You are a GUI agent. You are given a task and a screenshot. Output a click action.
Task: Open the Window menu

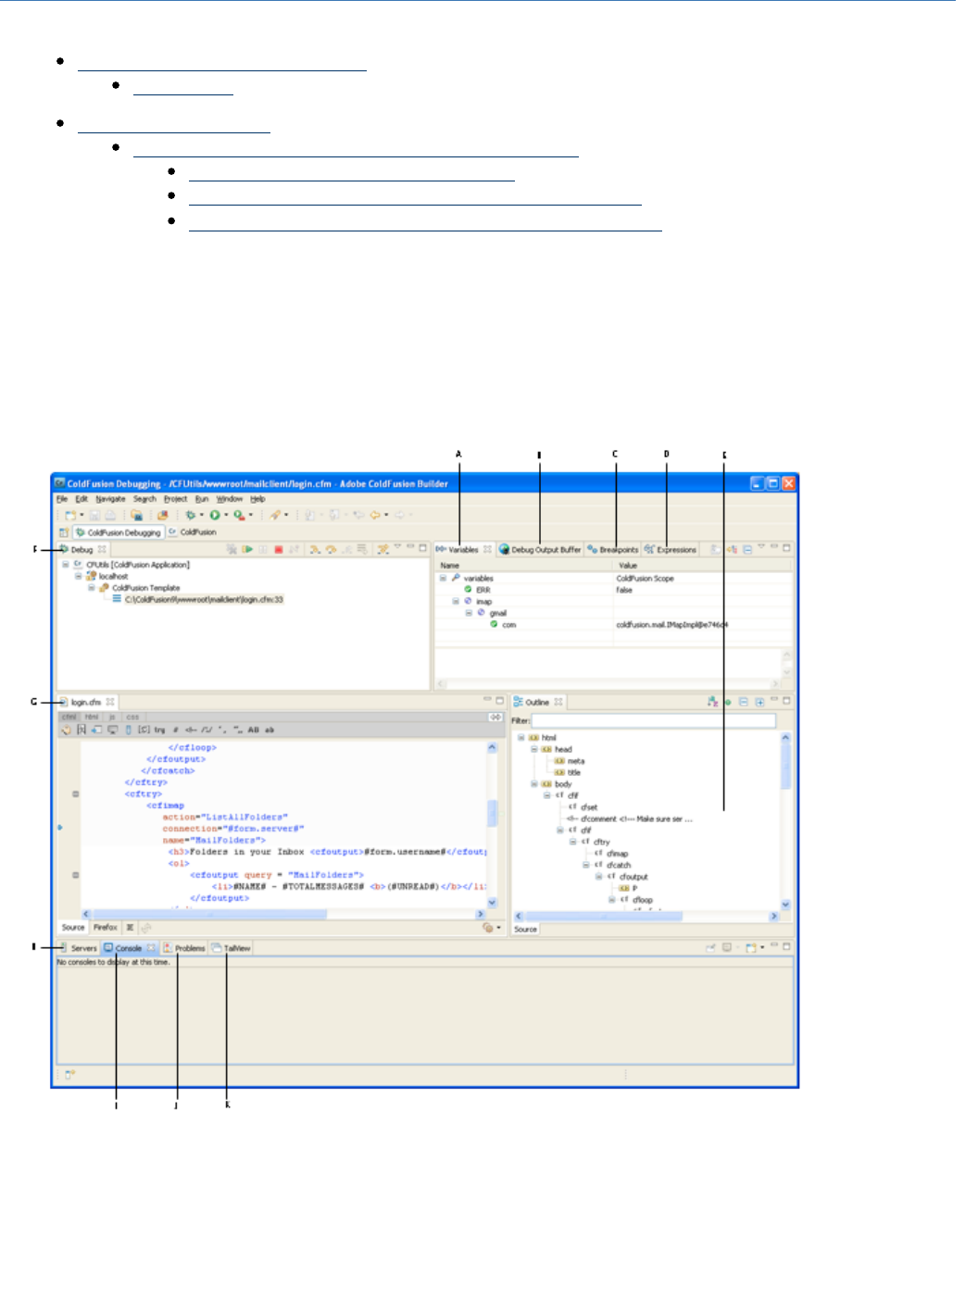(x=230, y=498)
